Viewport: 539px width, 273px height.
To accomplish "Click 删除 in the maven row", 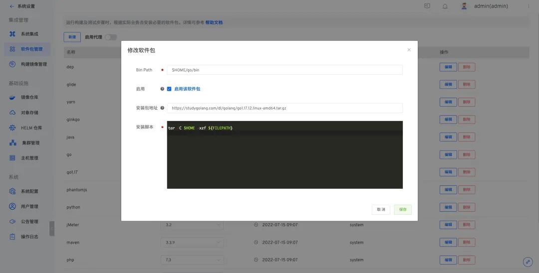I will [x=467, y=243].
